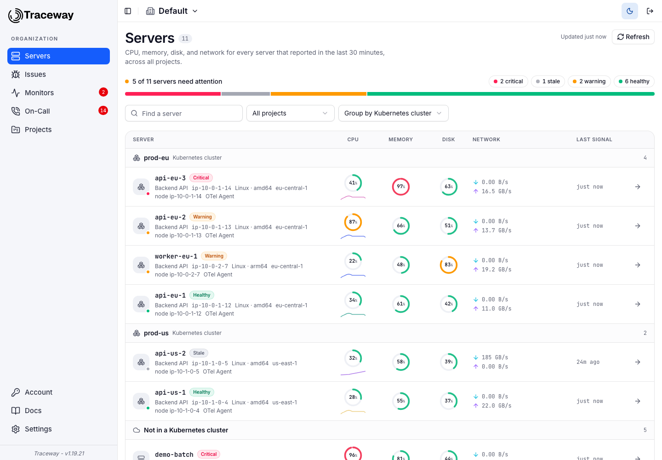Focus the Find a server search field
Viewport: 662px width, 460px height.
click(184, 113)
